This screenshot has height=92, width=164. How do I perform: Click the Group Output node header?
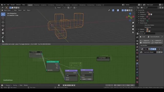point(103,58)
